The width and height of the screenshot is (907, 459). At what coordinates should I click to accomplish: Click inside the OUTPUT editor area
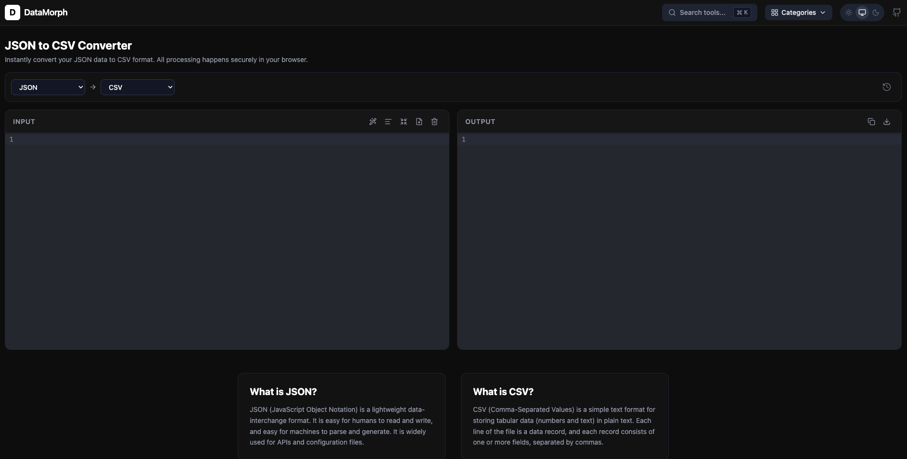coord(679,241)
